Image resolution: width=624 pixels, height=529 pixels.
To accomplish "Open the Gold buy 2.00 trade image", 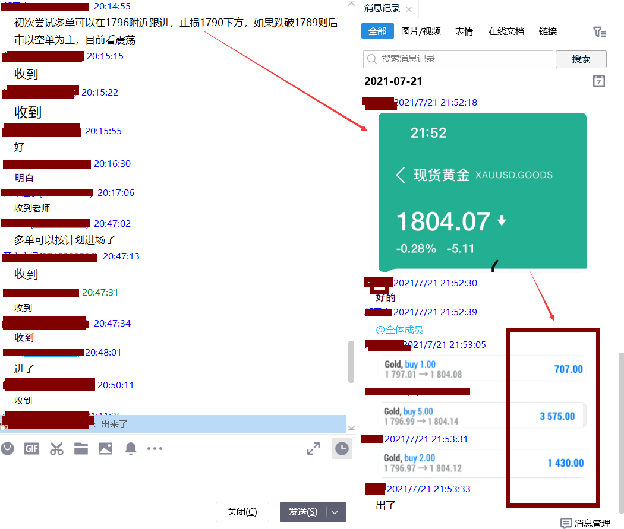I will pyautogui.click(x=483, y=463).
